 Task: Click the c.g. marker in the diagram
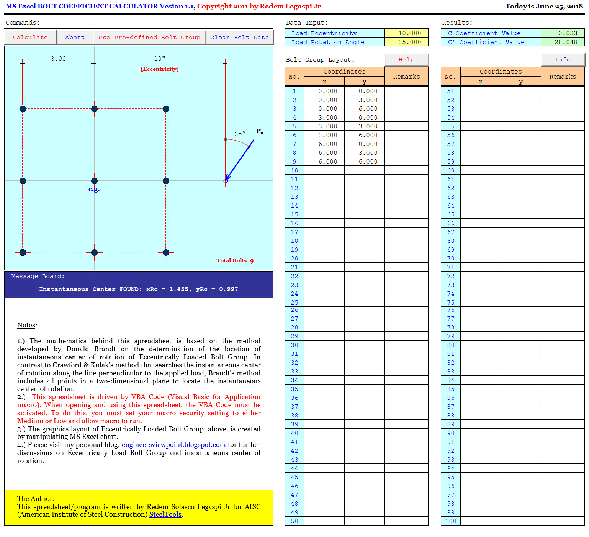click(94, 181)
